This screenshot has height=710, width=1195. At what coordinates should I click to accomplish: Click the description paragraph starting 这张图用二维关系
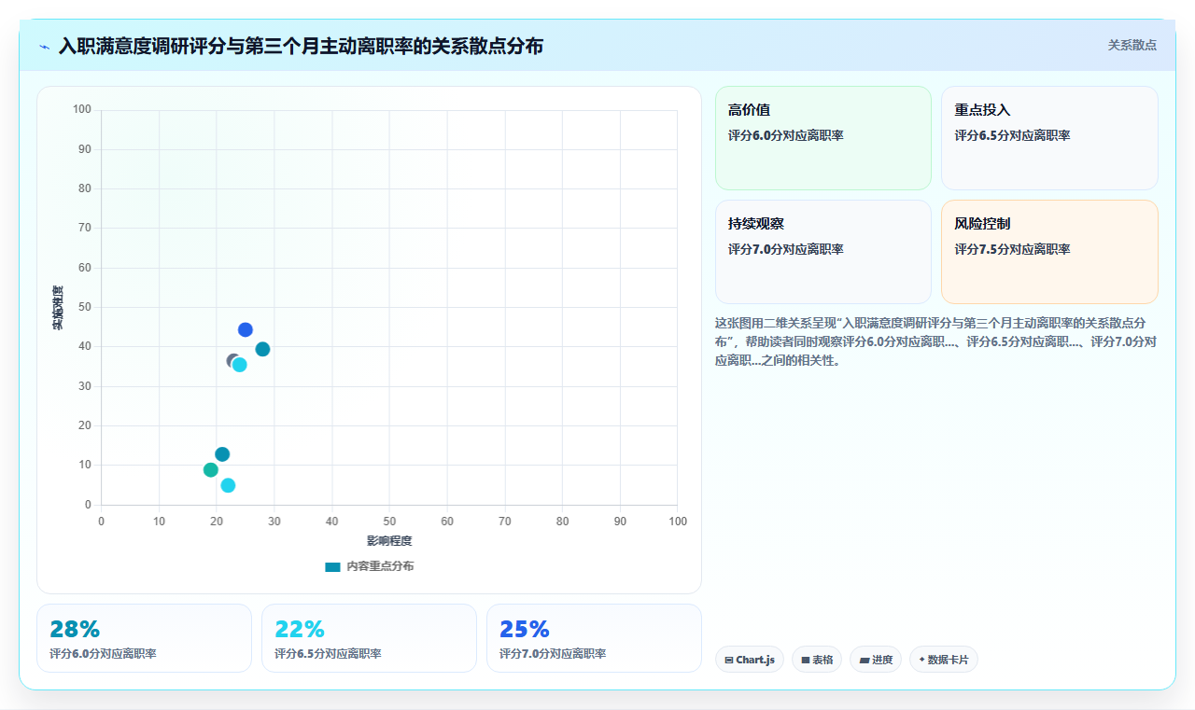[x=936, y=341]
